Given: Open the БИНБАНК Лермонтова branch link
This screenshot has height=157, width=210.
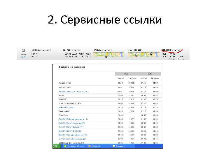Looking at the screenshot, I should [x=72, y=139].
